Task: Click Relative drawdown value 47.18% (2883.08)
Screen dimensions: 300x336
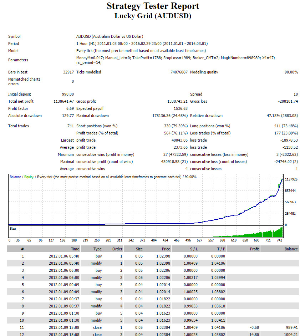Action: click(x=282, y=116)
